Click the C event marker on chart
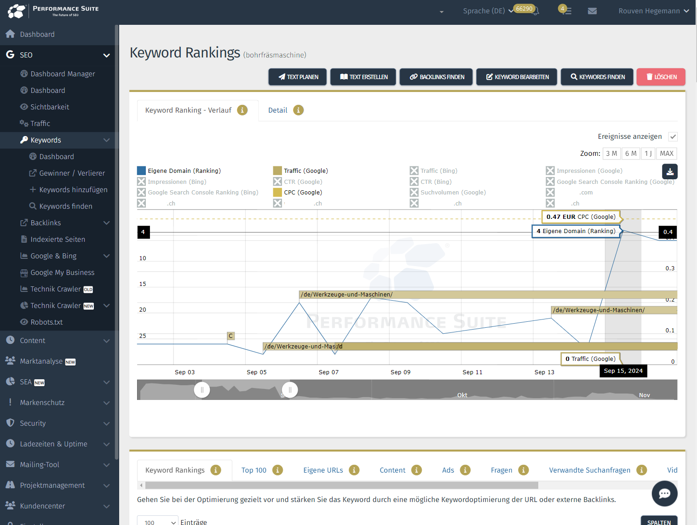 click(231, 336)
